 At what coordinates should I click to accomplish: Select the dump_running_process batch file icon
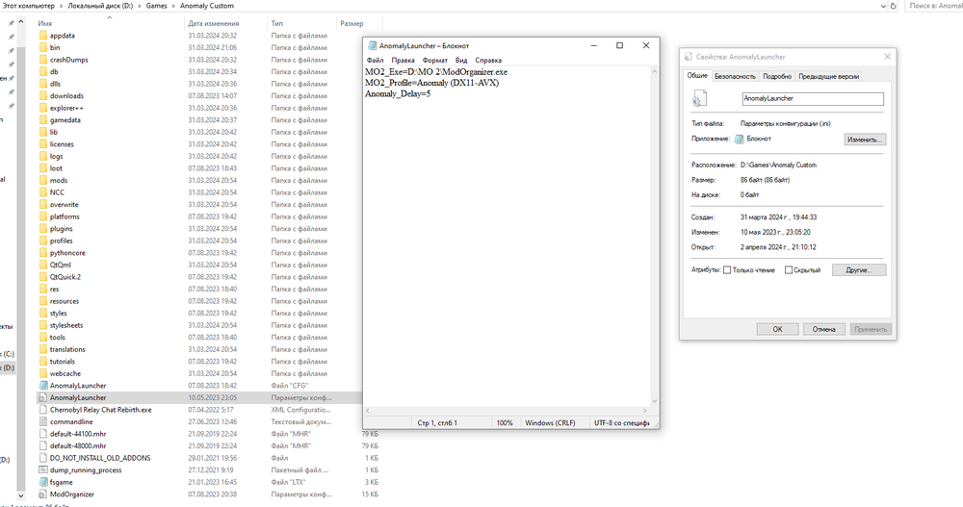point(43,470)
